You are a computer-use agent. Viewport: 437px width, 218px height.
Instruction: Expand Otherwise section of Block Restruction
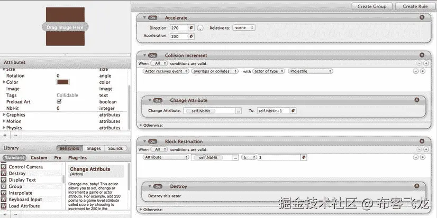pyautogui.click(x=141, y=210)
